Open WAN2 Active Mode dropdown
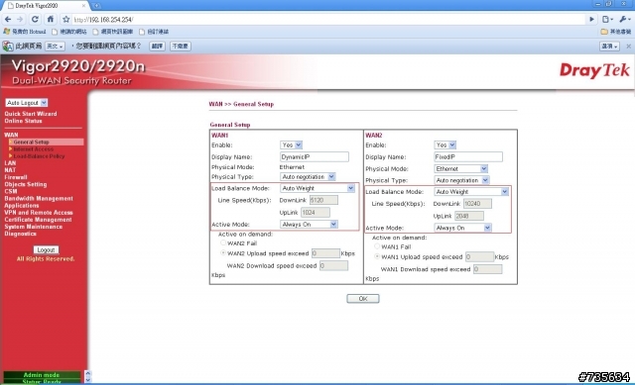The width and height of the screenshot is (635, 385). pyautogui.click(x=462, y=228)
